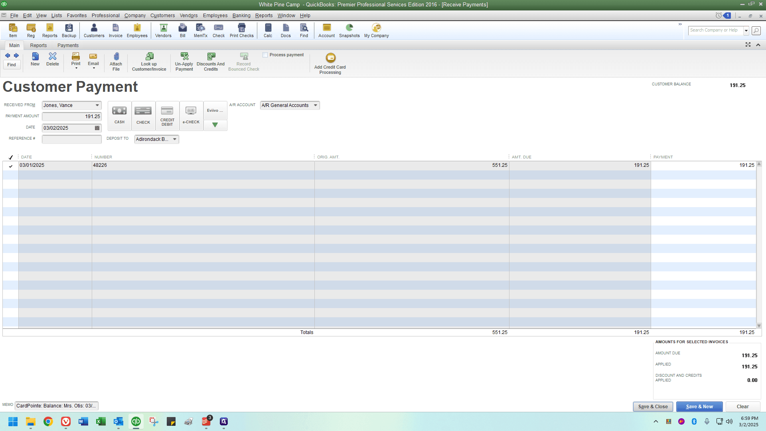The height and width of the screenshot is (431, 766).
Task: Open the My Company icon
Action: (x=377, y=30)
